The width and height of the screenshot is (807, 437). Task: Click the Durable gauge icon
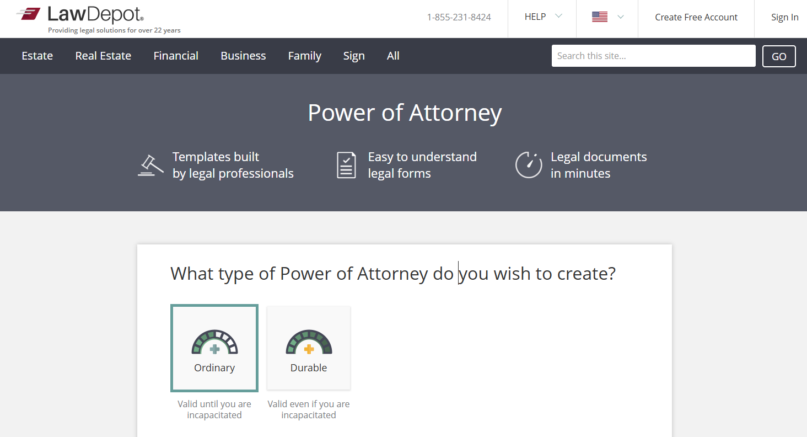[309, 343]
